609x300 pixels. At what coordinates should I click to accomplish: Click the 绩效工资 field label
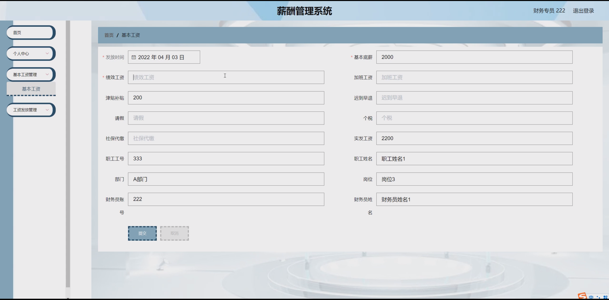pos(115,77)
